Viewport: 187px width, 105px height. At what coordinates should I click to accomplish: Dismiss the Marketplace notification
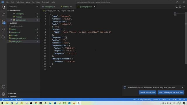pyautogui.click(x=183, y=87)
